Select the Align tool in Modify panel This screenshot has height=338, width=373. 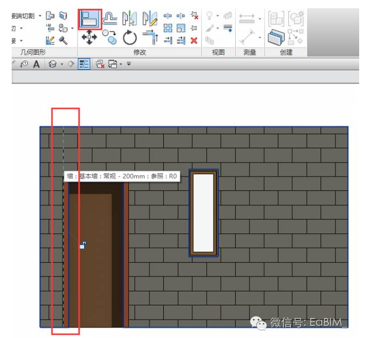(x=90, y=19)
